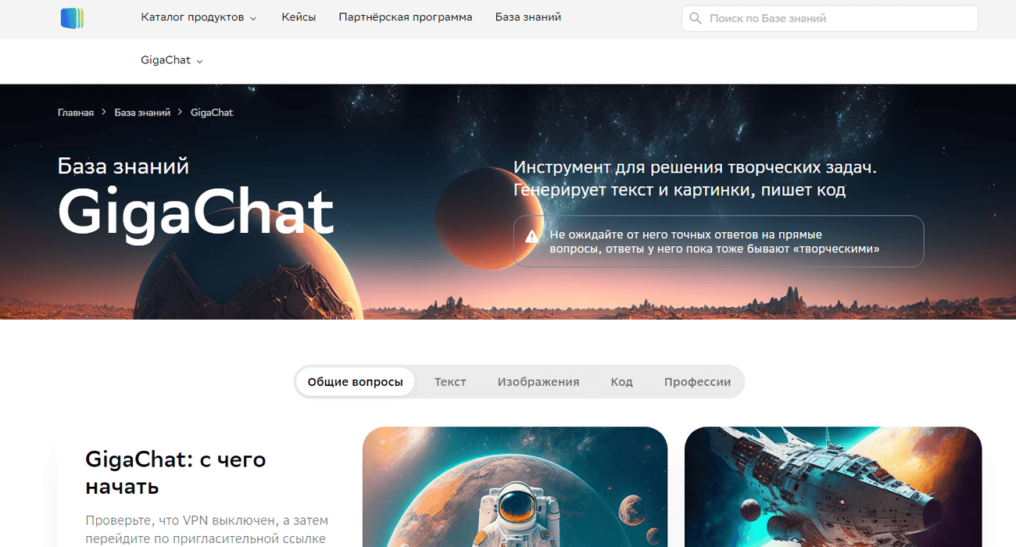Go to Партнёрская программа page
Viewport: 1016px width, 547px height.
[x=406, y=17]
